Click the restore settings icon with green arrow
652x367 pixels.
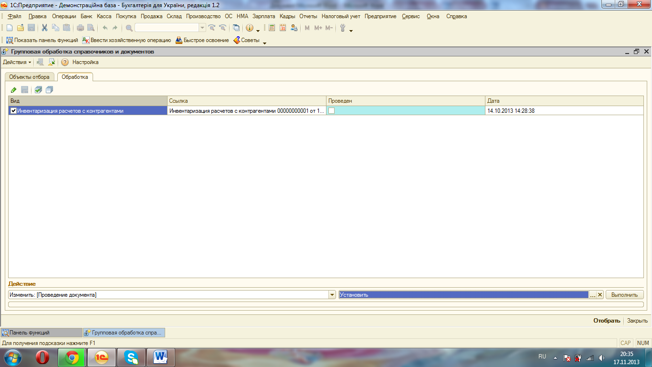[x=52, y=62]
